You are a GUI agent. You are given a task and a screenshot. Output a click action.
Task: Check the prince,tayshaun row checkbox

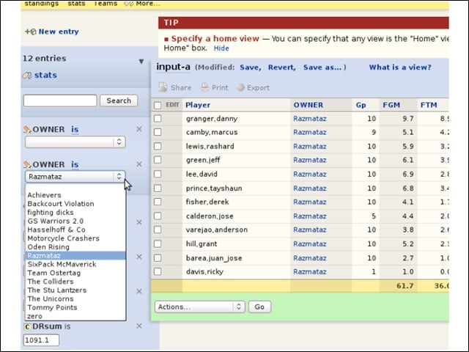(x=158, y=188)
